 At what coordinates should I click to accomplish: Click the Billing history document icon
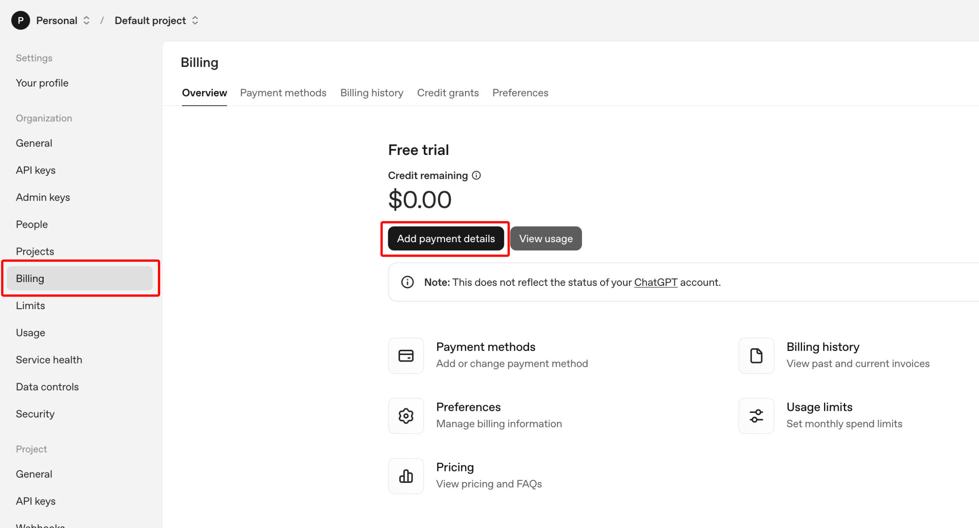tap(756, 355)
